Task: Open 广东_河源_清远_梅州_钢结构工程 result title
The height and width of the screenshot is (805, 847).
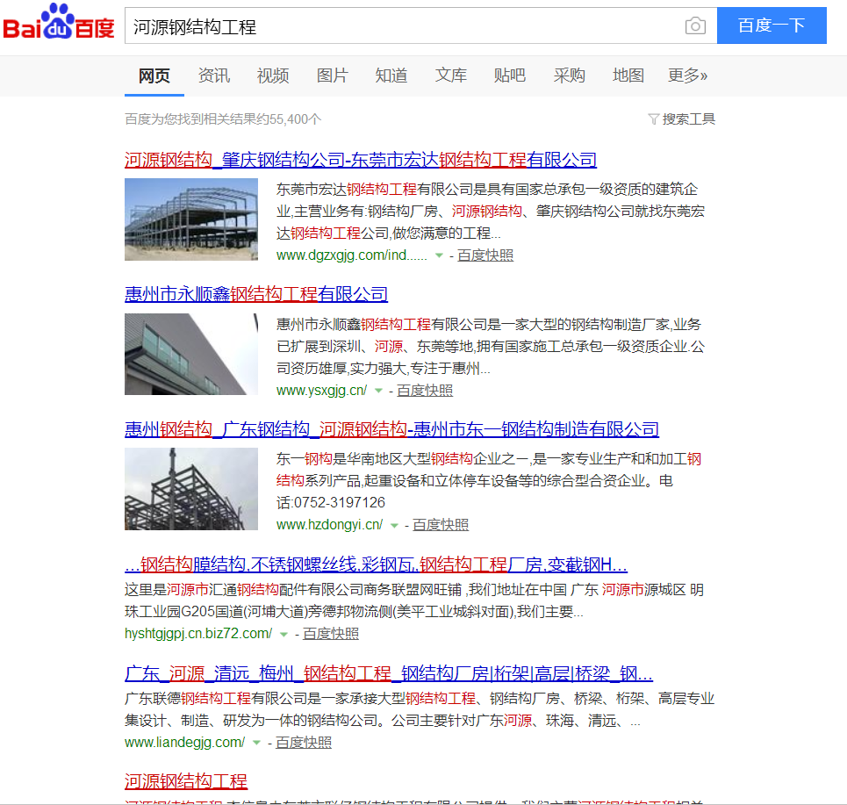Action: point(389,673)
